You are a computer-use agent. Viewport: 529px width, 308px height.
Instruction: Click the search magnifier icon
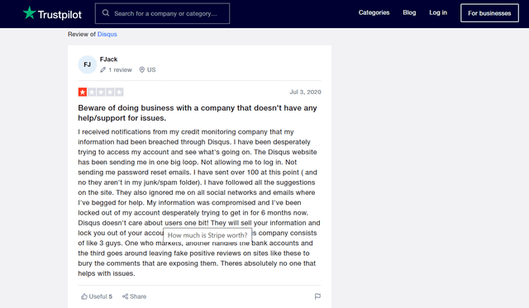[x=106, y=13]
